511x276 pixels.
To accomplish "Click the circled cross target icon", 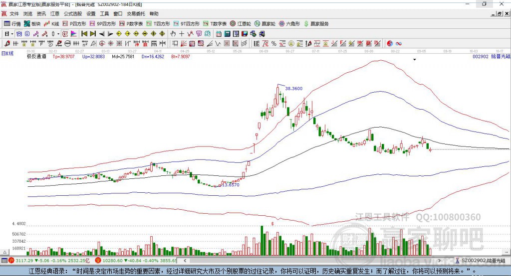I will click(x=102, y=43).
